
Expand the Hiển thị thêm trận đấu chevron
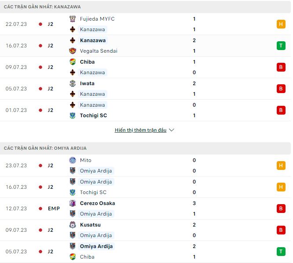[172, 130]
